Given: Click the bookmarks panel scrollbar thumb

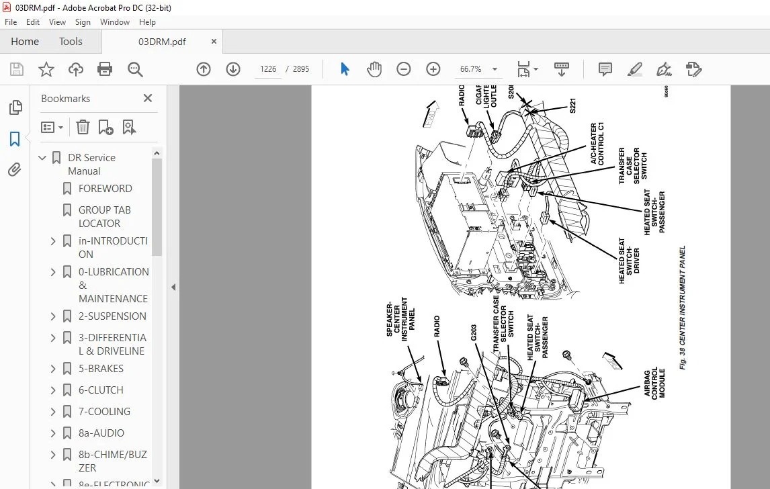Looking at the screenshot, I should tap(157, 207).
